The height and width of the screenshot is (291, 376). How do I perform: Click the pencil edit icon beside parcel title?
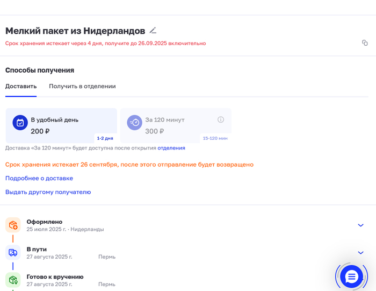pyautogui.click(x=153, y=31)
